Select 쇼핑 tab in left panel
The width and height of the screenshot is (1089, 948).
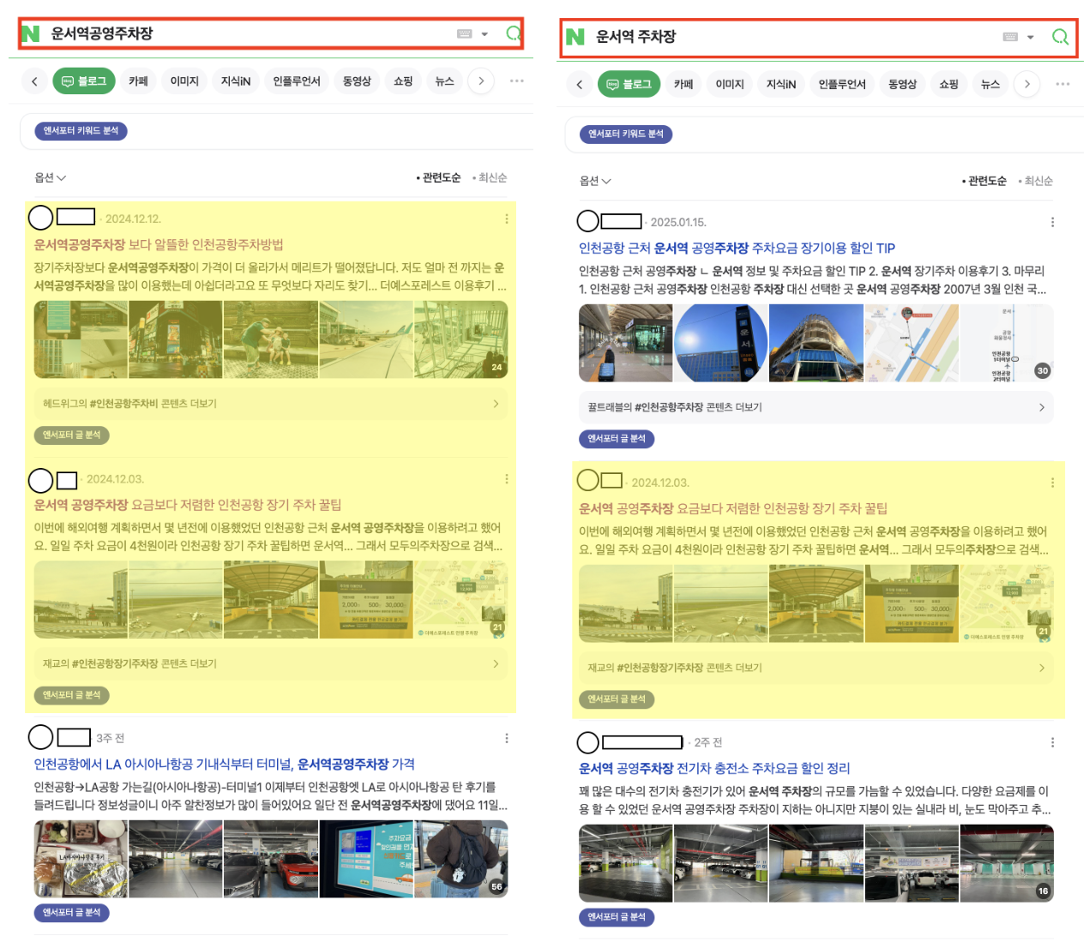(x=403, y=81)
